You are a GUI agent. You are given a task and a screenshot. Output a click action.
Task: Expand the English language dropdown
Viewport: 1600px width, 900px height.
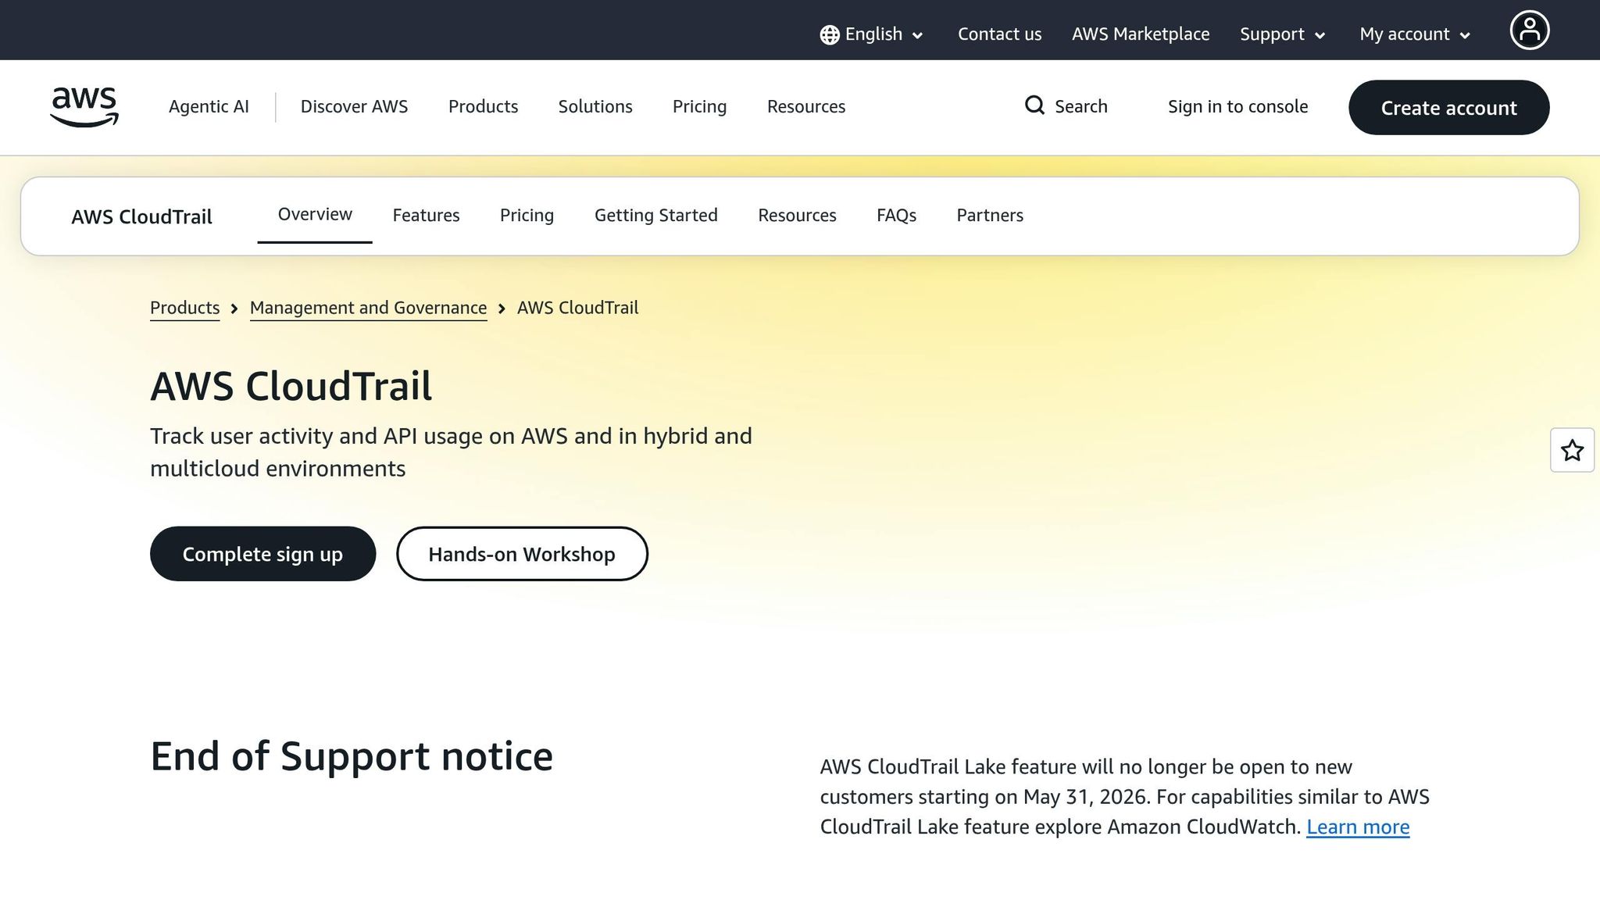[x=872, y=34]
